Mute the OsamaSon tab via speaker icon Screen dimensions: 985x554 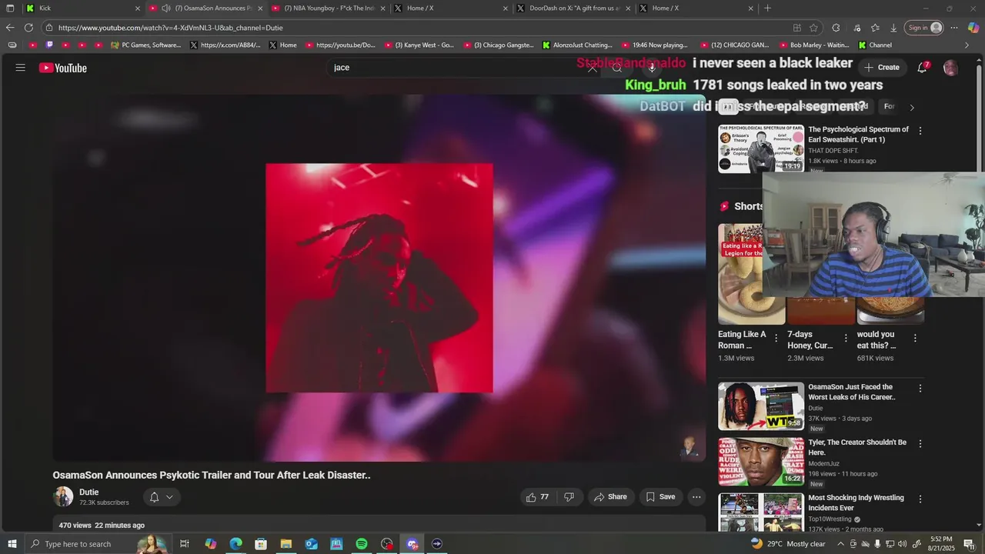click(x=165, y=8)
